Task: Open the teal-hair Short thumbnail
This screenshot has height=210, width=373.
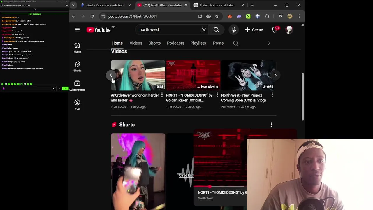Action: pyautogui.click(x=138, y=171)
